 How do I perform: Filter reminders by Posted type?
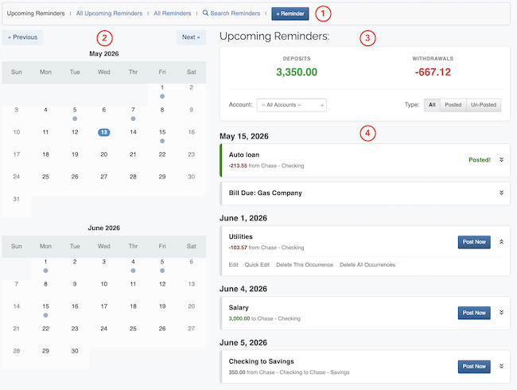[x=453, y=105]
